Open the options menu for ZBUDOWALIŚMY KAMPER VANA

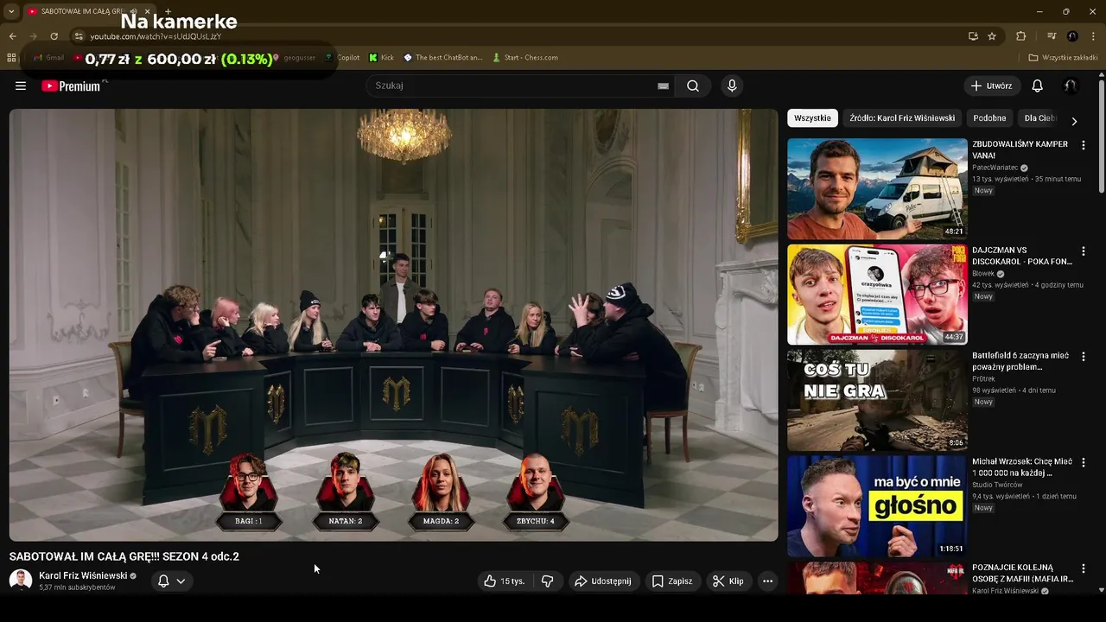click(x=1084, y=145)
